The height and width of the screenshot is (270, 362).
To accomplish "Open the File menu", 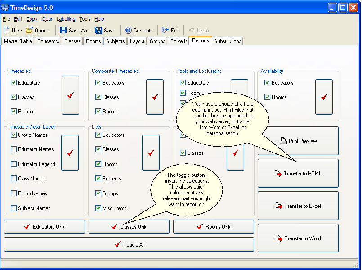I will click(x=6, y=19).
